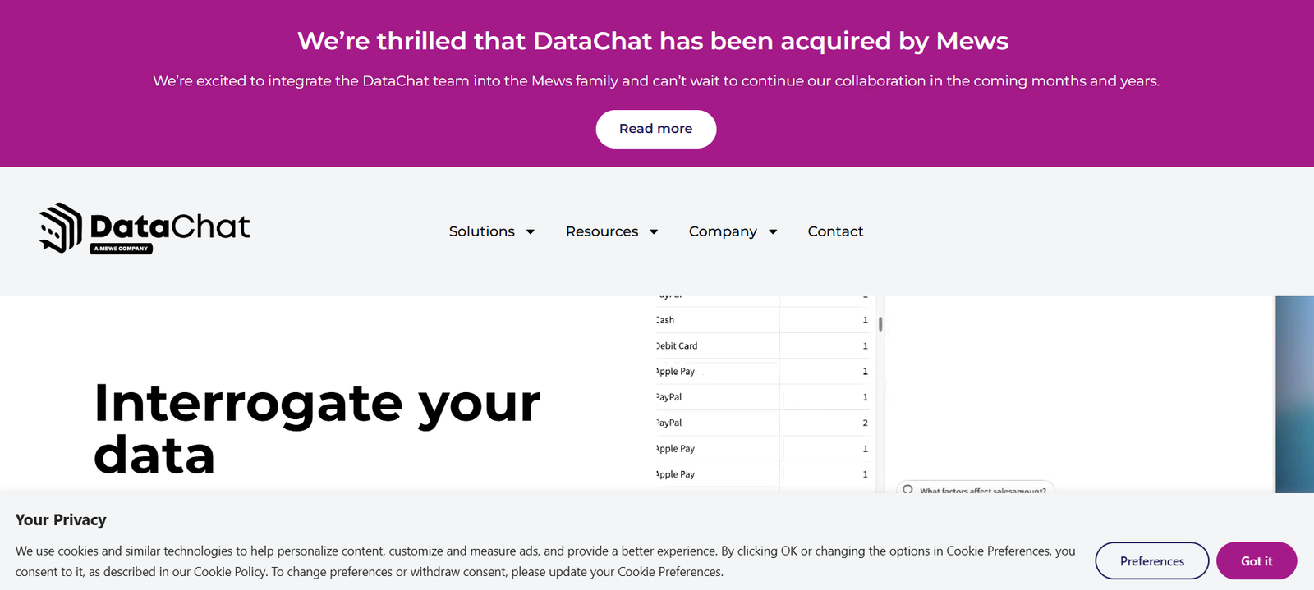The height and width of the screenshot is (590, 1314).
Task: Open the Solutions menu item
Action: click(x=481, y=231)
